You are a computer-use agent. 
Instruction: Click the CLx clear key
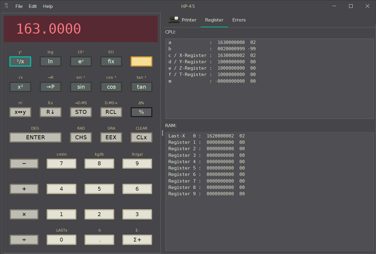tap(141, 137)
